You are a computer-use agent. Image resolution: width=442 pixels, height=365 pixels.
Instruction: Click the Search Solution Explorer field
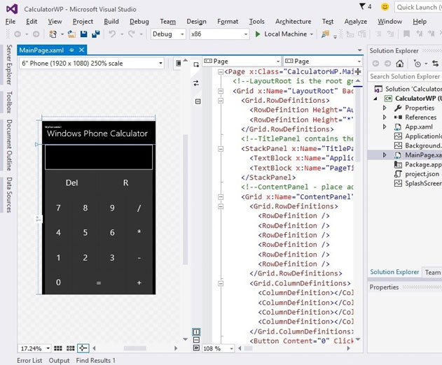click(x=405, y=76)
